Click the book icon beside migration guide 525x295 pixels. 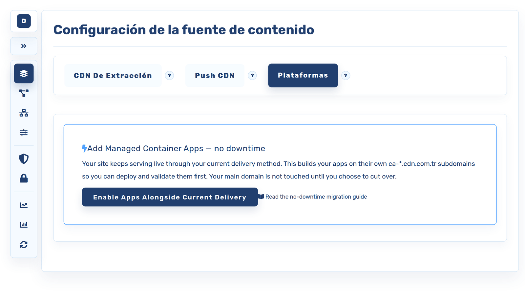[x=261, y=196]
